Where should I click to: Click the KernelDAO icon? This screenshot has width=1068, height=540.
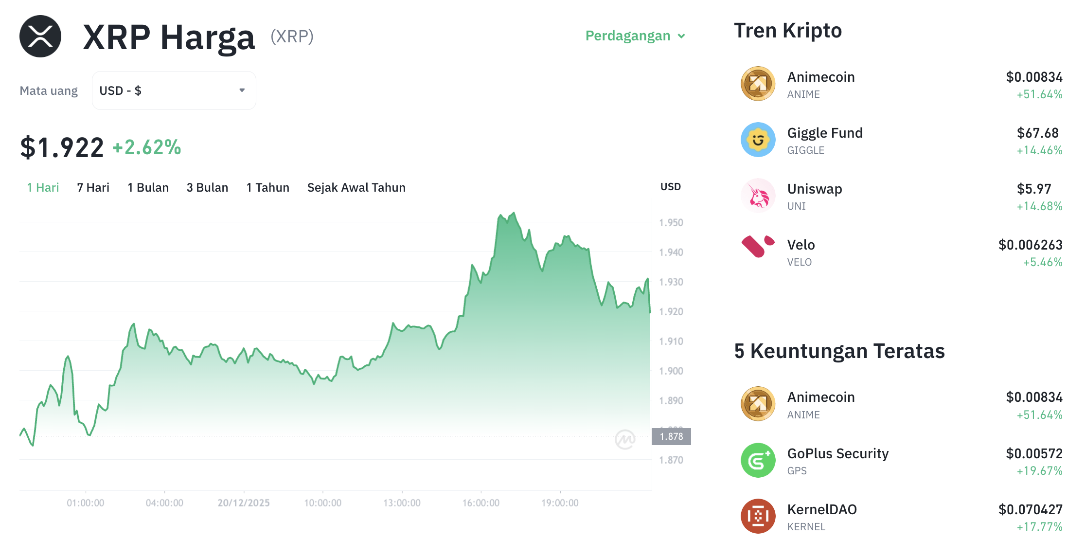[757, 516]
